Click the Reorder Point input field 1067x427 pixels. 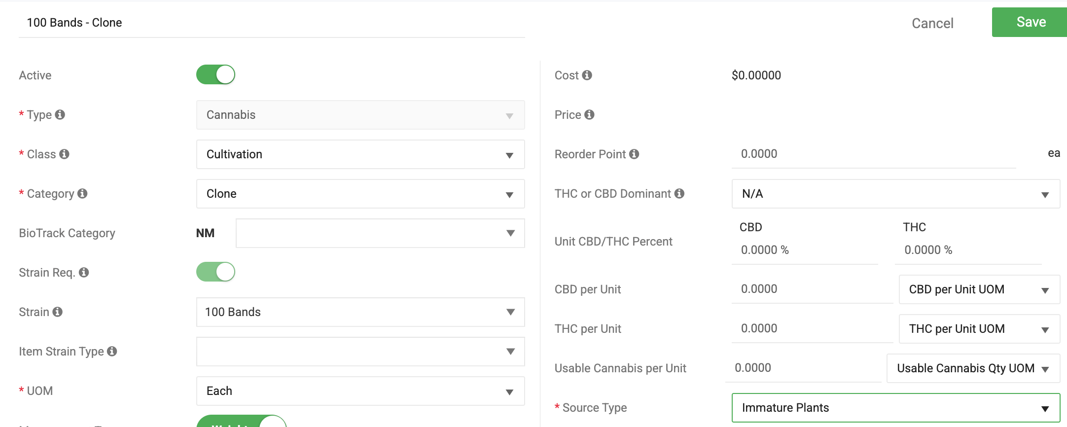[x=874, y=154]
